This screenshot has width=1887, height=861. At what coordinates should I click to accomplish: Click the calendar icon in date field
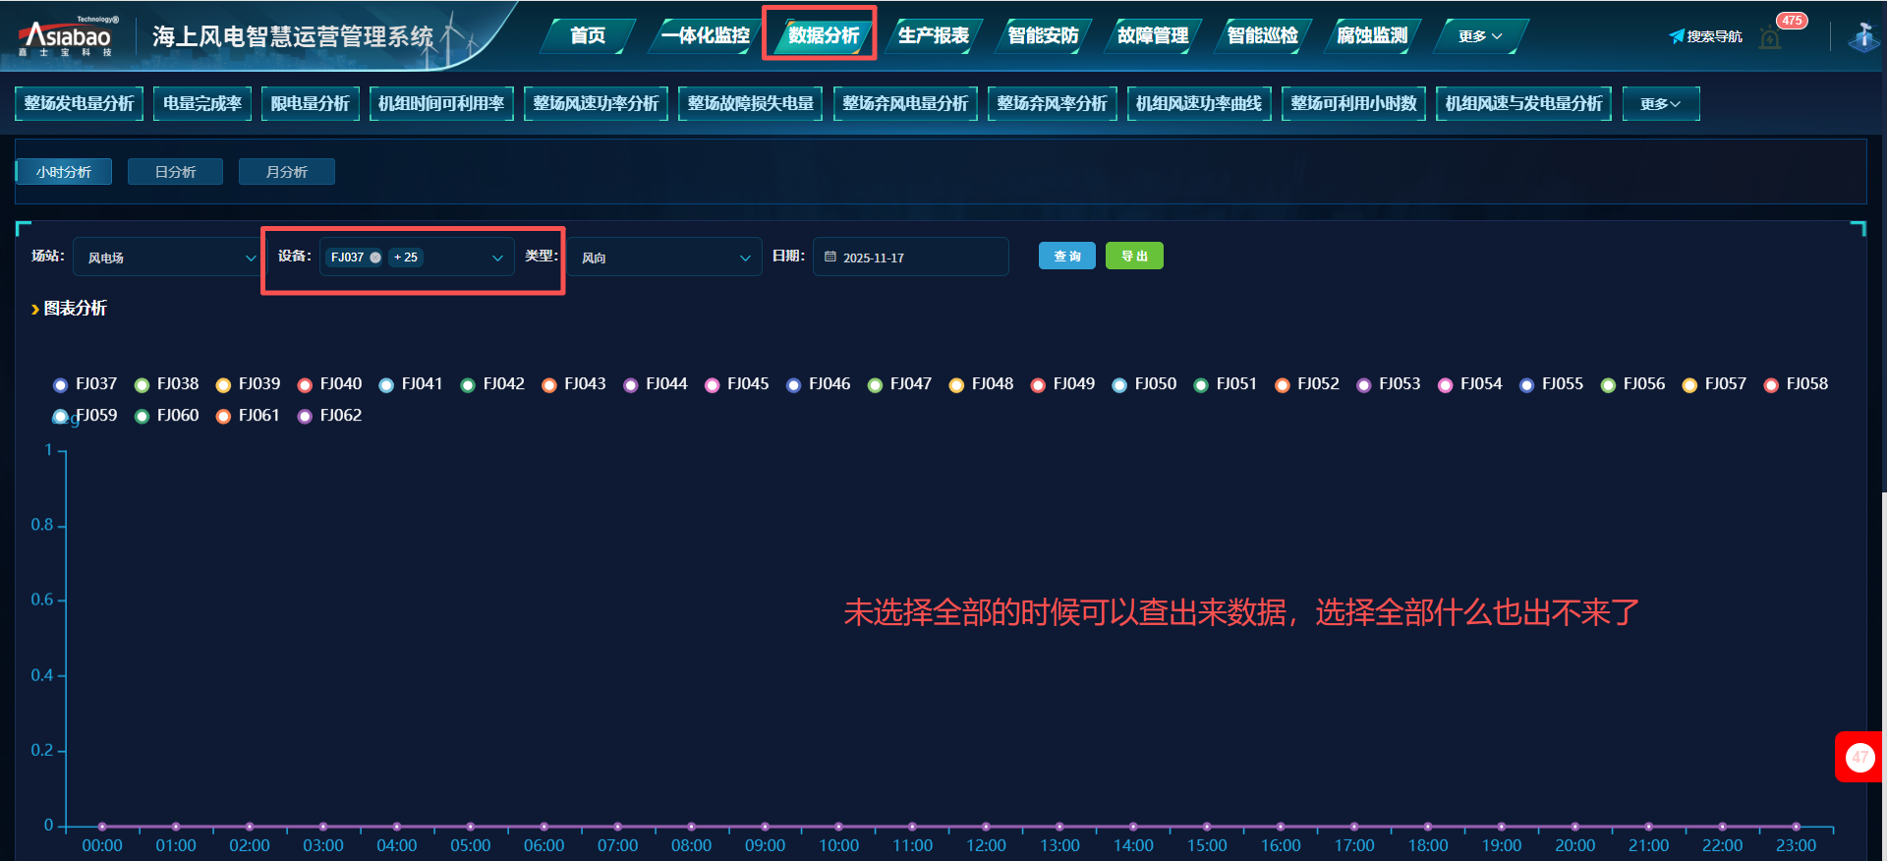click(830, 257)
